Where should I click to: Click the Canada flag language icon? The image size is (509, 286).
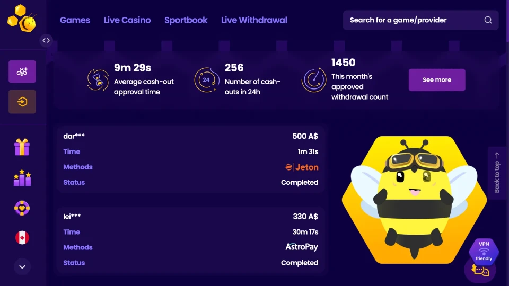[22, 238]
